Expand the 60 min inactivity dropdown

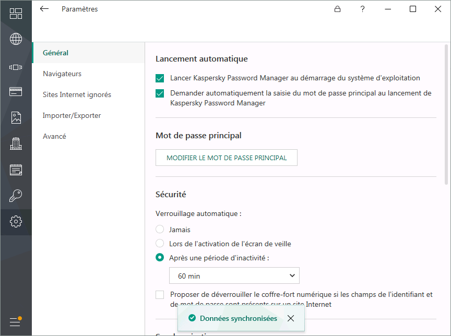[234, 275]
